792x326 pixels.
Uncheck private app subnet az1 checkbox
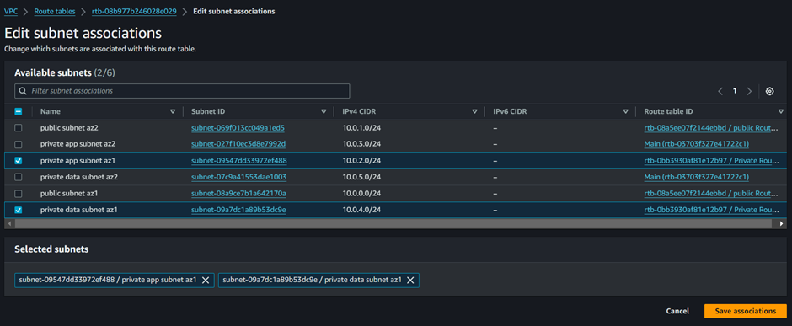19,161
